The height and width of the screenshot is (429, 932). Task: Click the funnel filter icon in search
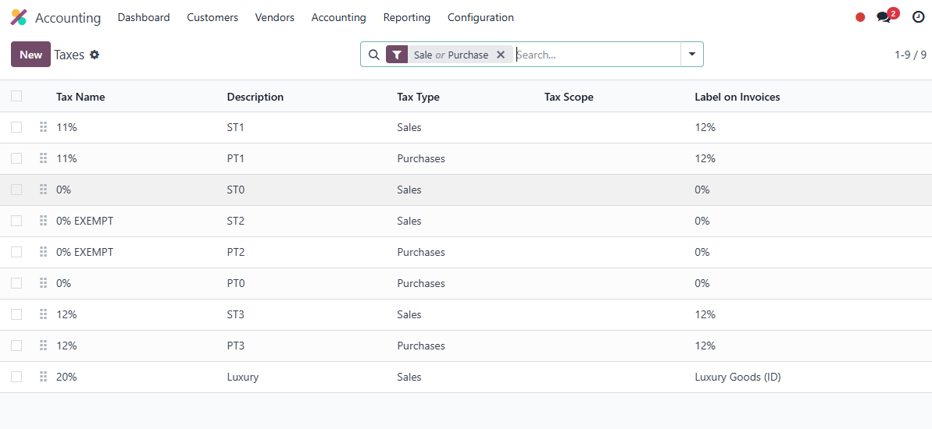[x=398, y=55]
